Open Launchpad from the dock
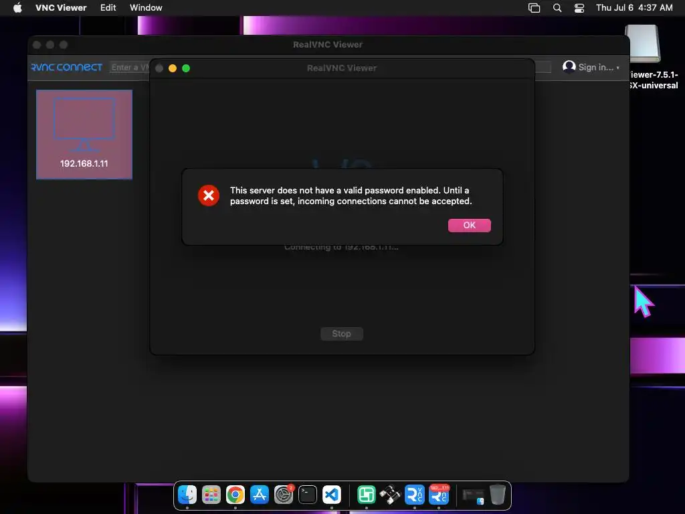 pos(211,495)
